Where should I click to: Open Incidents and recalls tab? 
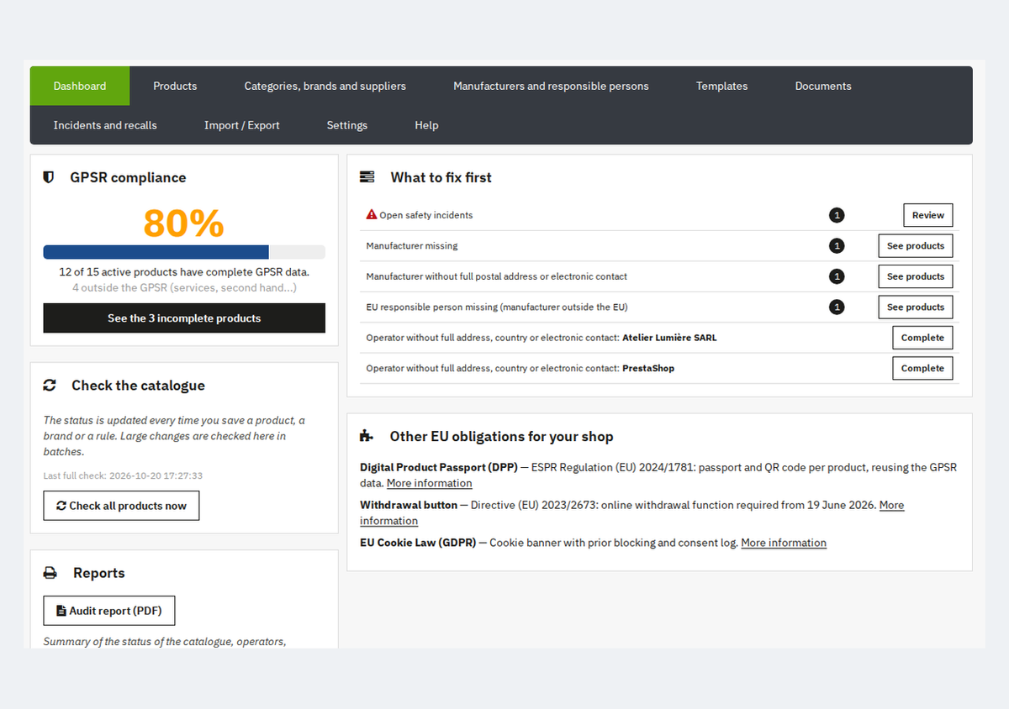[105, 125]
